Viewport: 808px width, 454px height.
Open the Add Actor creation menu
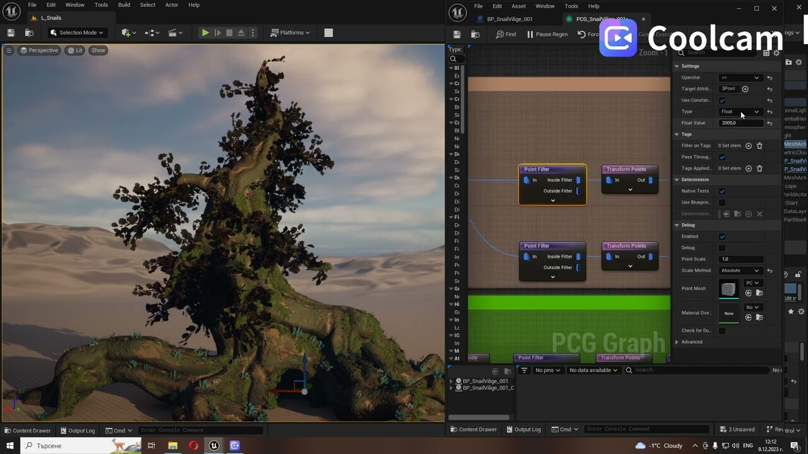point(128,32)
